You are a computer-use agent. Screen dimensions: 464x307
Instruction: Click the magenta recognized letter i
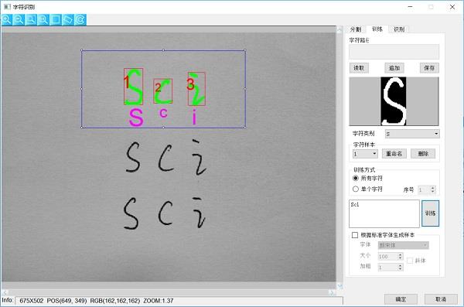[x=194, y=118]
